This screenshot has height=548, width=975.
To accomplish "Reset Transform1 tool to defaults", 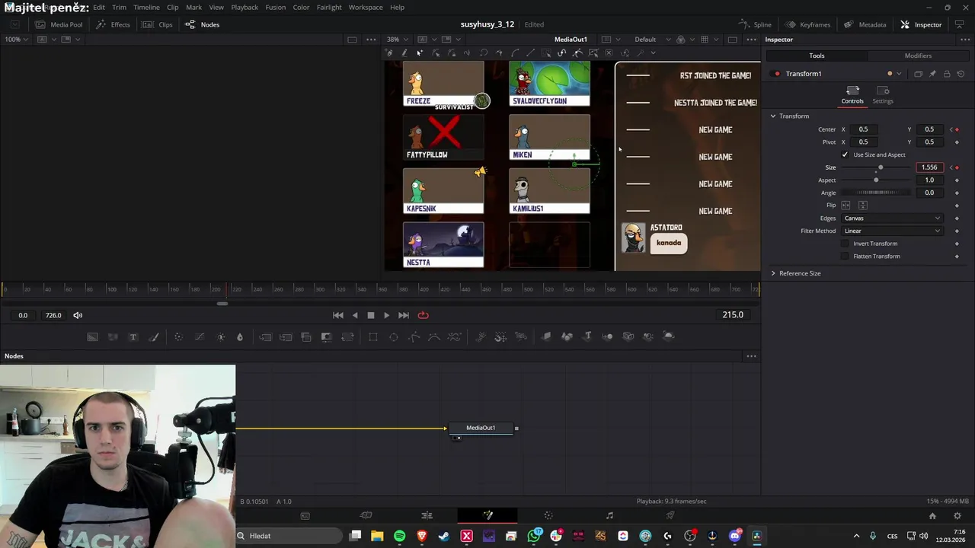I will (961, 74).
